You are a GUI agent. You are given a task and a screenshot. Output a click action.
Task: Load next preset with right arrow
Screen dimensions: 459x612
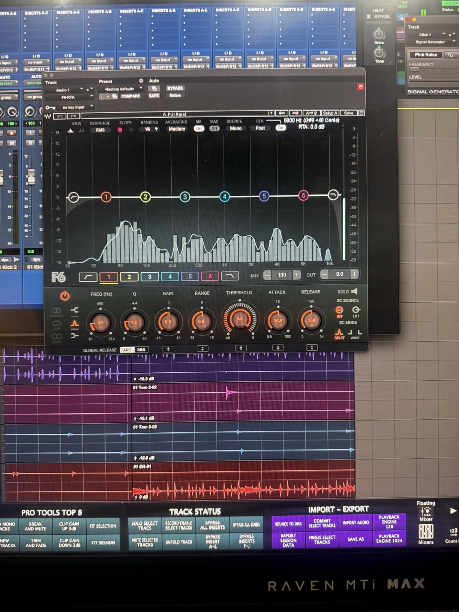coord(295,113)
